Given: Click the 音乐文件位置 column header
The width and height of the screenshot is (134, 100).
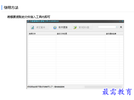Looking at the screenshot, I should click(x=81, y=34).
